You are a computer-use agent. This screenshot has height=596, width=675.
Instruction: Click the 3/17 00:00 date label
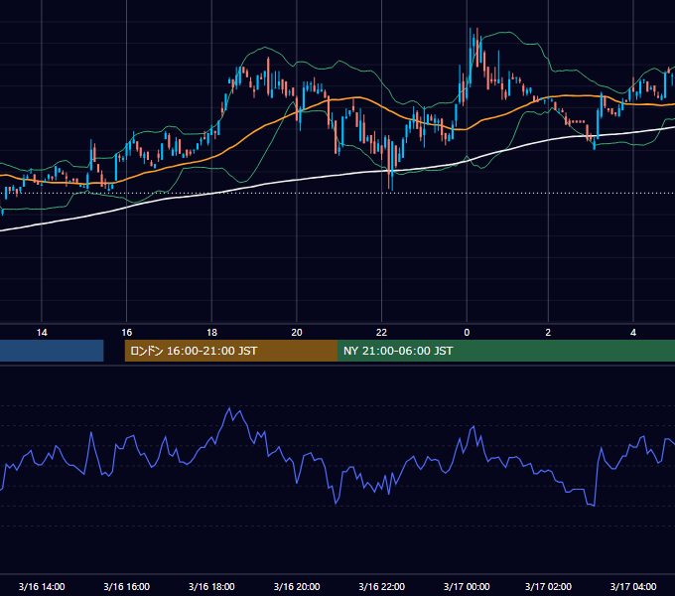click(467, 586)
